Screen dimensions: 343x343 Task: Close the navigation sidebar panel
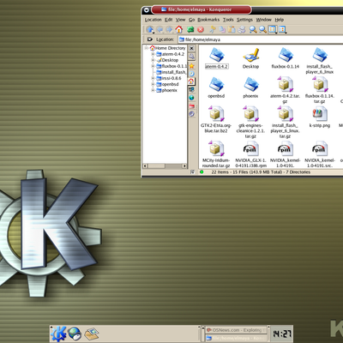191,48
